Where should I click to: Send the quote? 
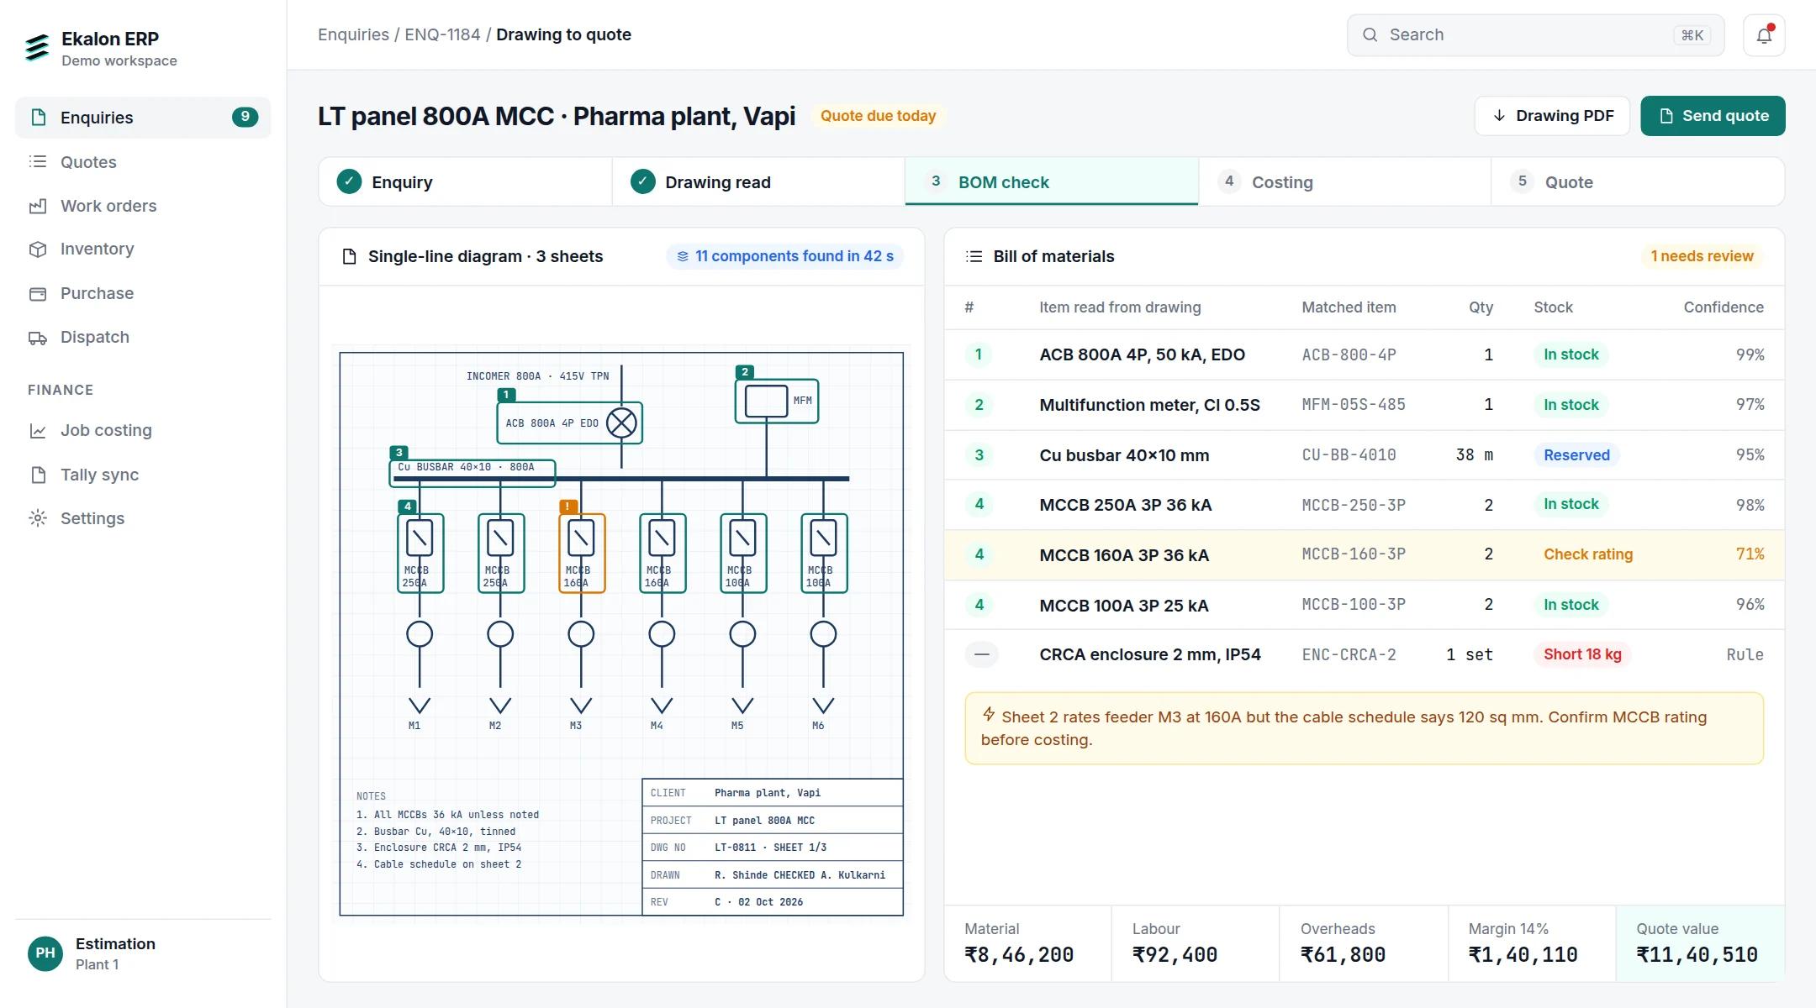(1713, 116)
